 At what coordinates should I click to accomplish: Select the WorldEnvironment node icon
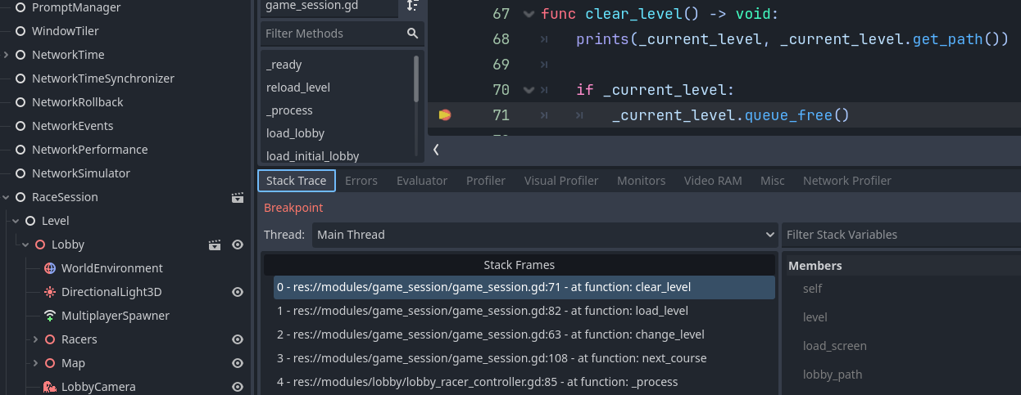pyautogui.click(x=50, y=268)
